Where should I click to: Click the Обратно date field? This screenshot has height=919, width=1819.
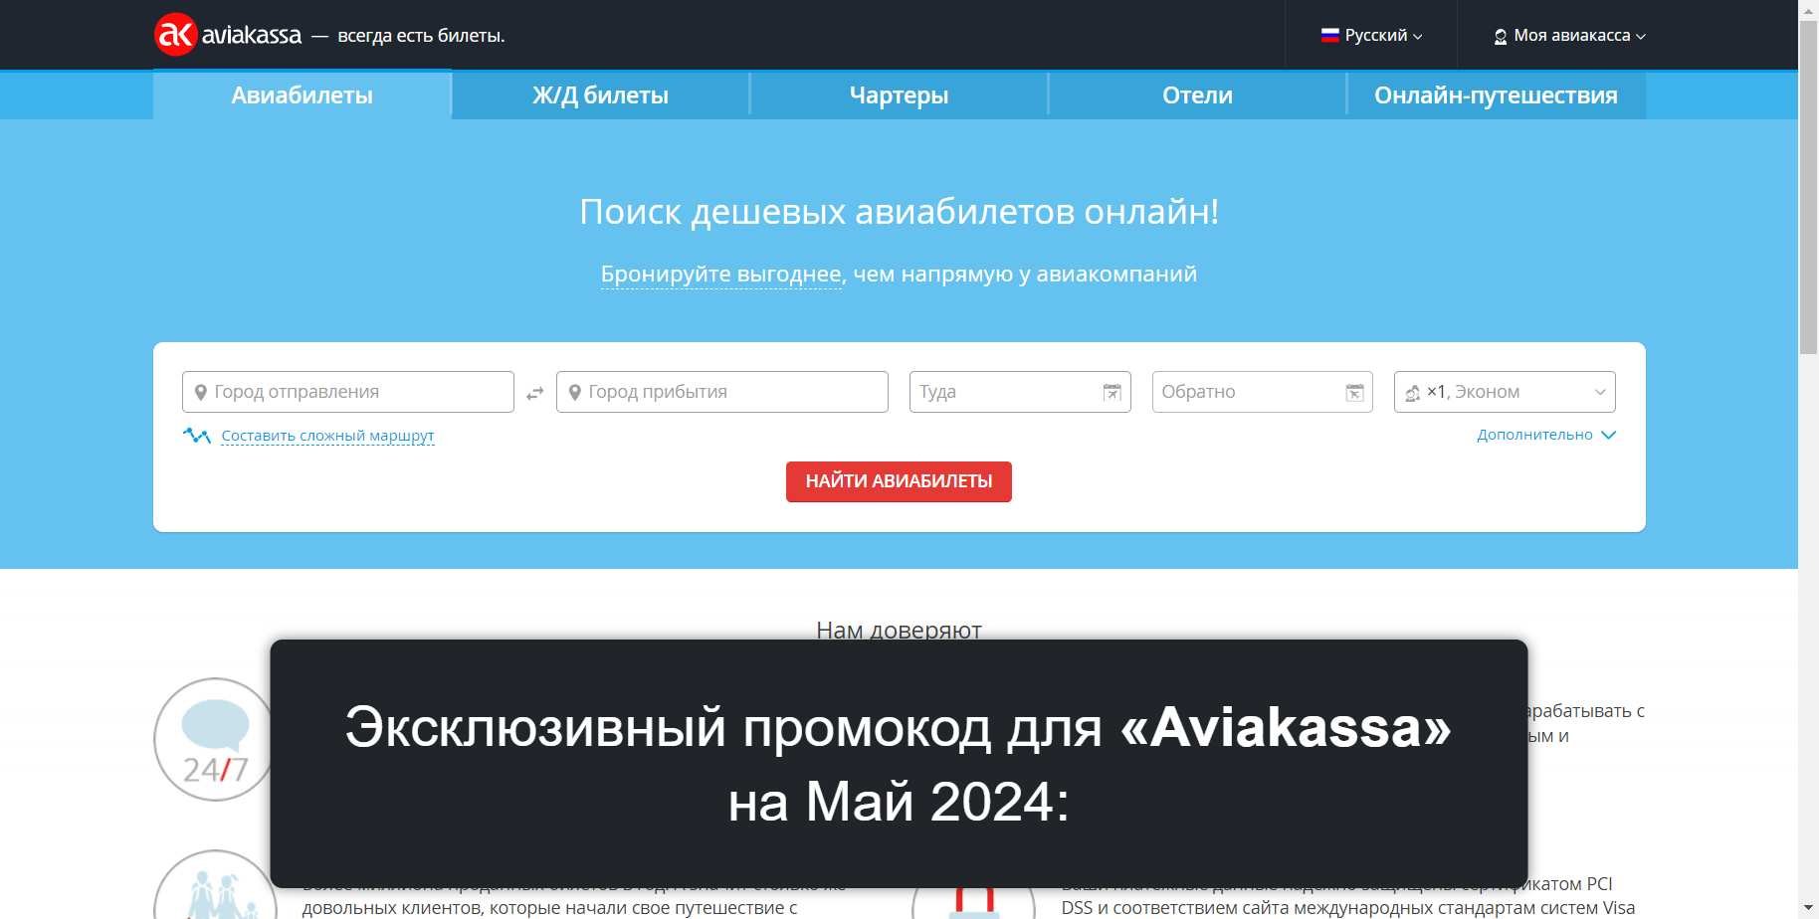(1263, 392)
